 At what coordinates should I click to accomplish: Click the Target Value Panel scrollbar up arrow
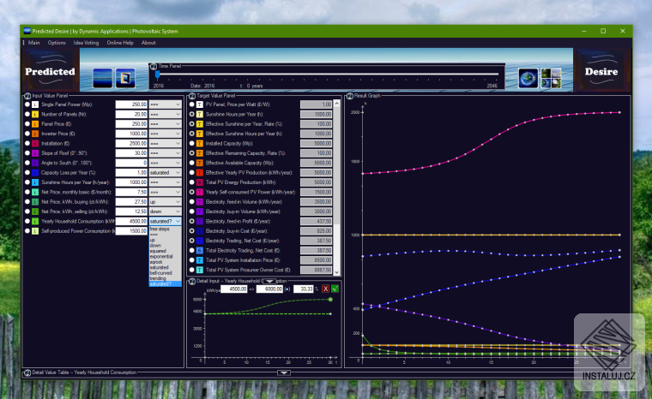pyautogui.click(x=337, y=103)
